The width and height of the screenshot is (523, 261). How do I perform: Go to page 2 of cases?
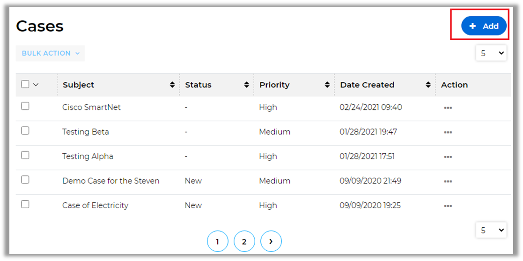(x=244, y=242)
